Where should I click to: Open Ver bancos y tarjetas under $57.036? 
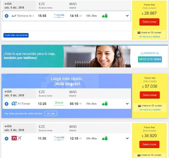(150, 110)
